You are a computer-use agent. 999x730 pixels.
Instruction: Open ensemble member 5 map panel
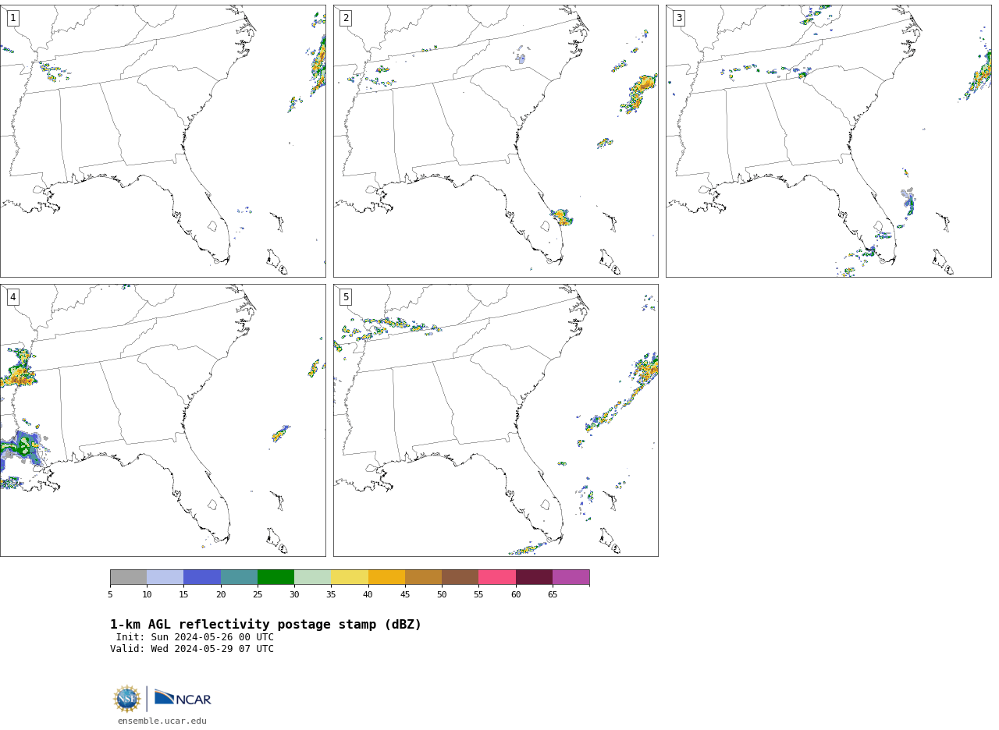point(496,420)
